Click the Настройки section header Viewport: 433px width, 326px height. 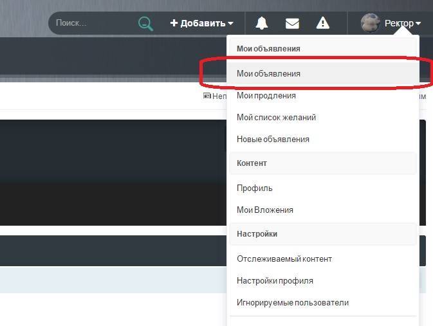257,233
